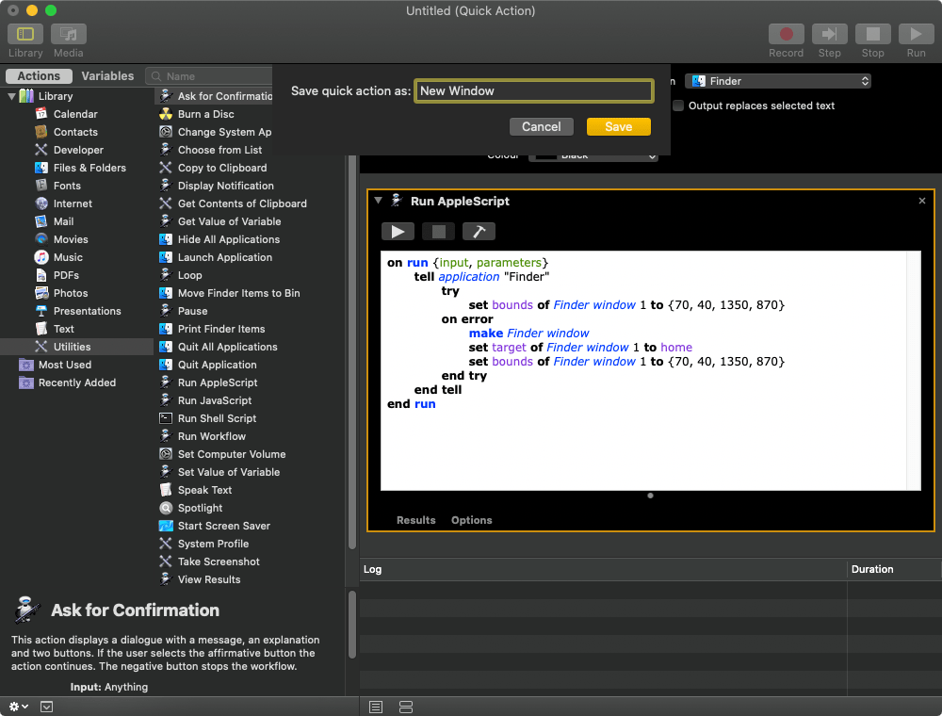Switch to the Variables tab
Viewport: 942px width, 716px height.
pos(107,76)
